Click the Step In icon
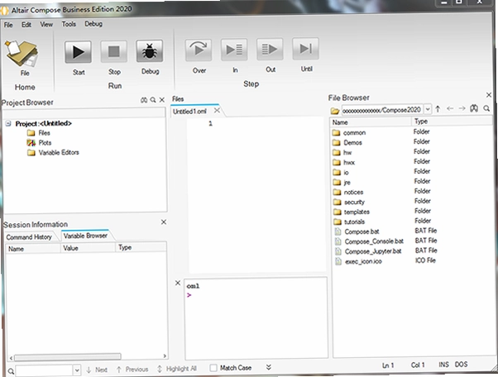This screenshot has height=377, width=498. pyautogui.click(x=234, y=49)
